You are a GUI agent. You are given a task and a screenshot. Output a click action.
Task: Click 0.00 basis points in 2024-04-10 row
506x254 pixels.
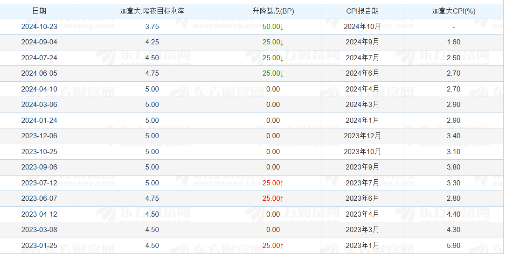tap(273, 90)
